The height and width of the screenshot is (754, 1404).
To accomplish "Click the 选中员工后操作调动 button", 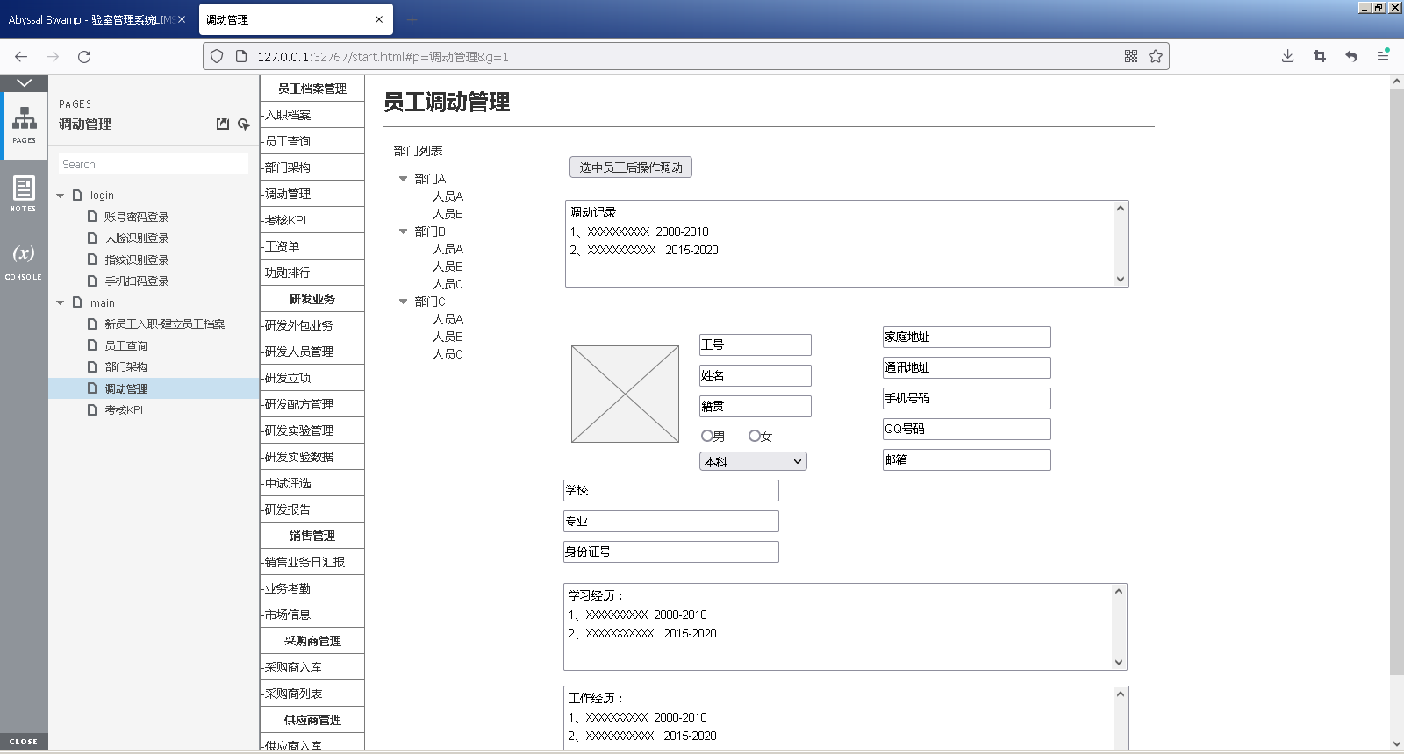I will tap(630, 167).
